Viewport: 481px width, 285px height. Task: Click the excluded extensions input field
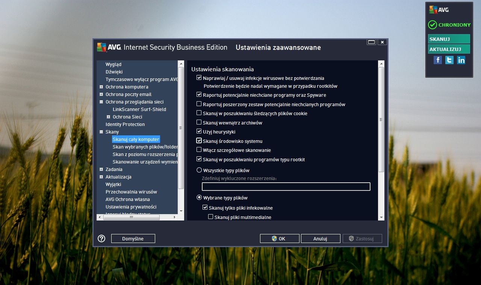(286, 186)
